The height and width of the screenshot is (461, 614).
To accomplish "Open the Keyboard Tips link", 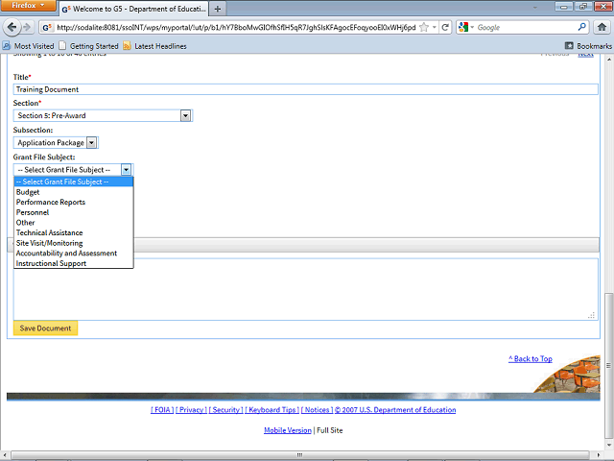I will [x=272, y=410].
